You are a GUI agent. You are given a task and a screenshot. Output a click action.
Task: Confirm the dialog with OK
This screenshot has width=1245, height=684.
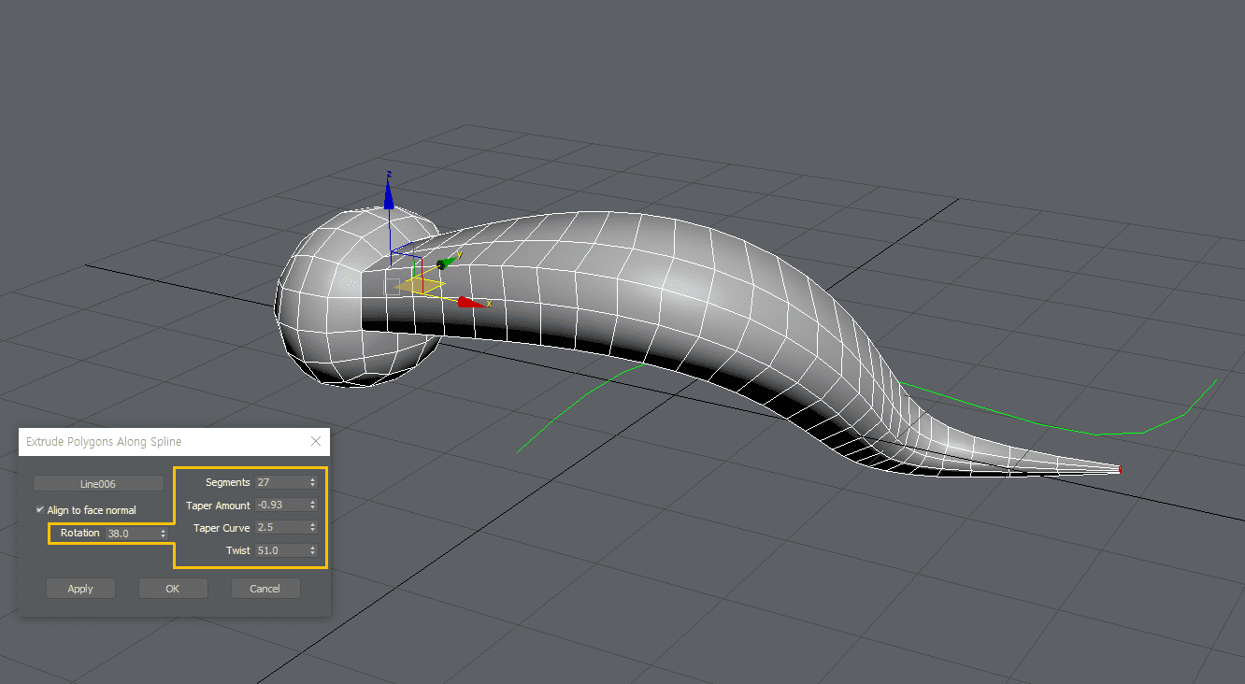(x=173, y=589)
